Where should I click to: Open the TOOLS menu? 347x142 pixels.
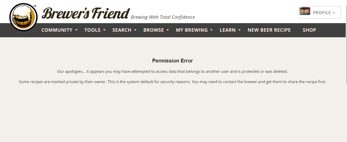click(92, 30)
